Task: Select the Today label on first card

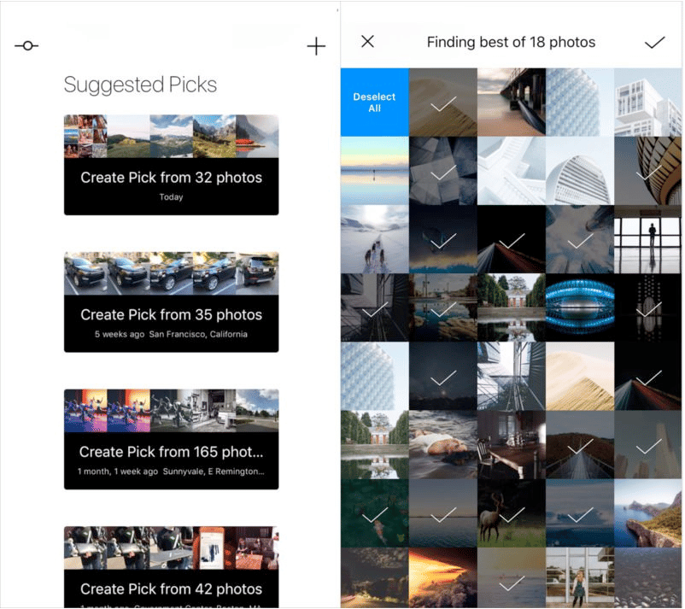Action: 171,197
